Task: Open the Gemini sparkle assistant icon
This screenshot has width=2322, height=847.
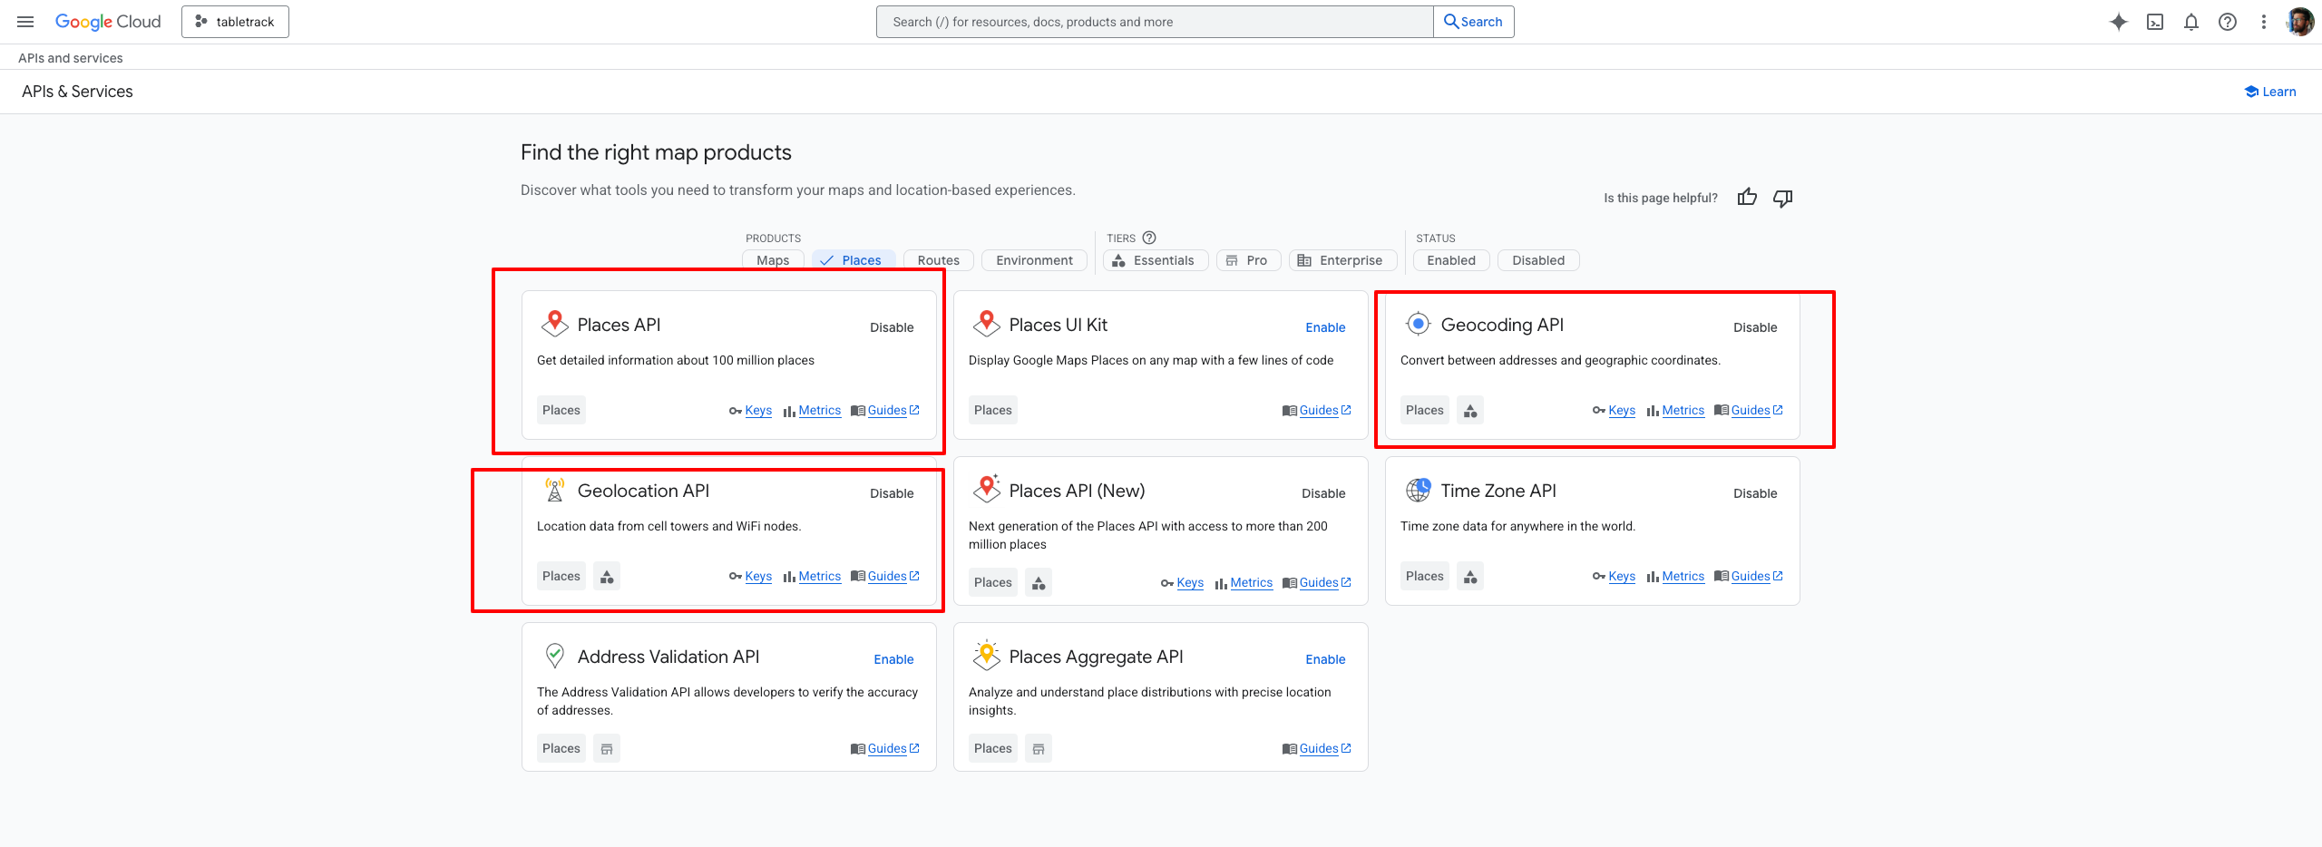Action: point(2119,22)
